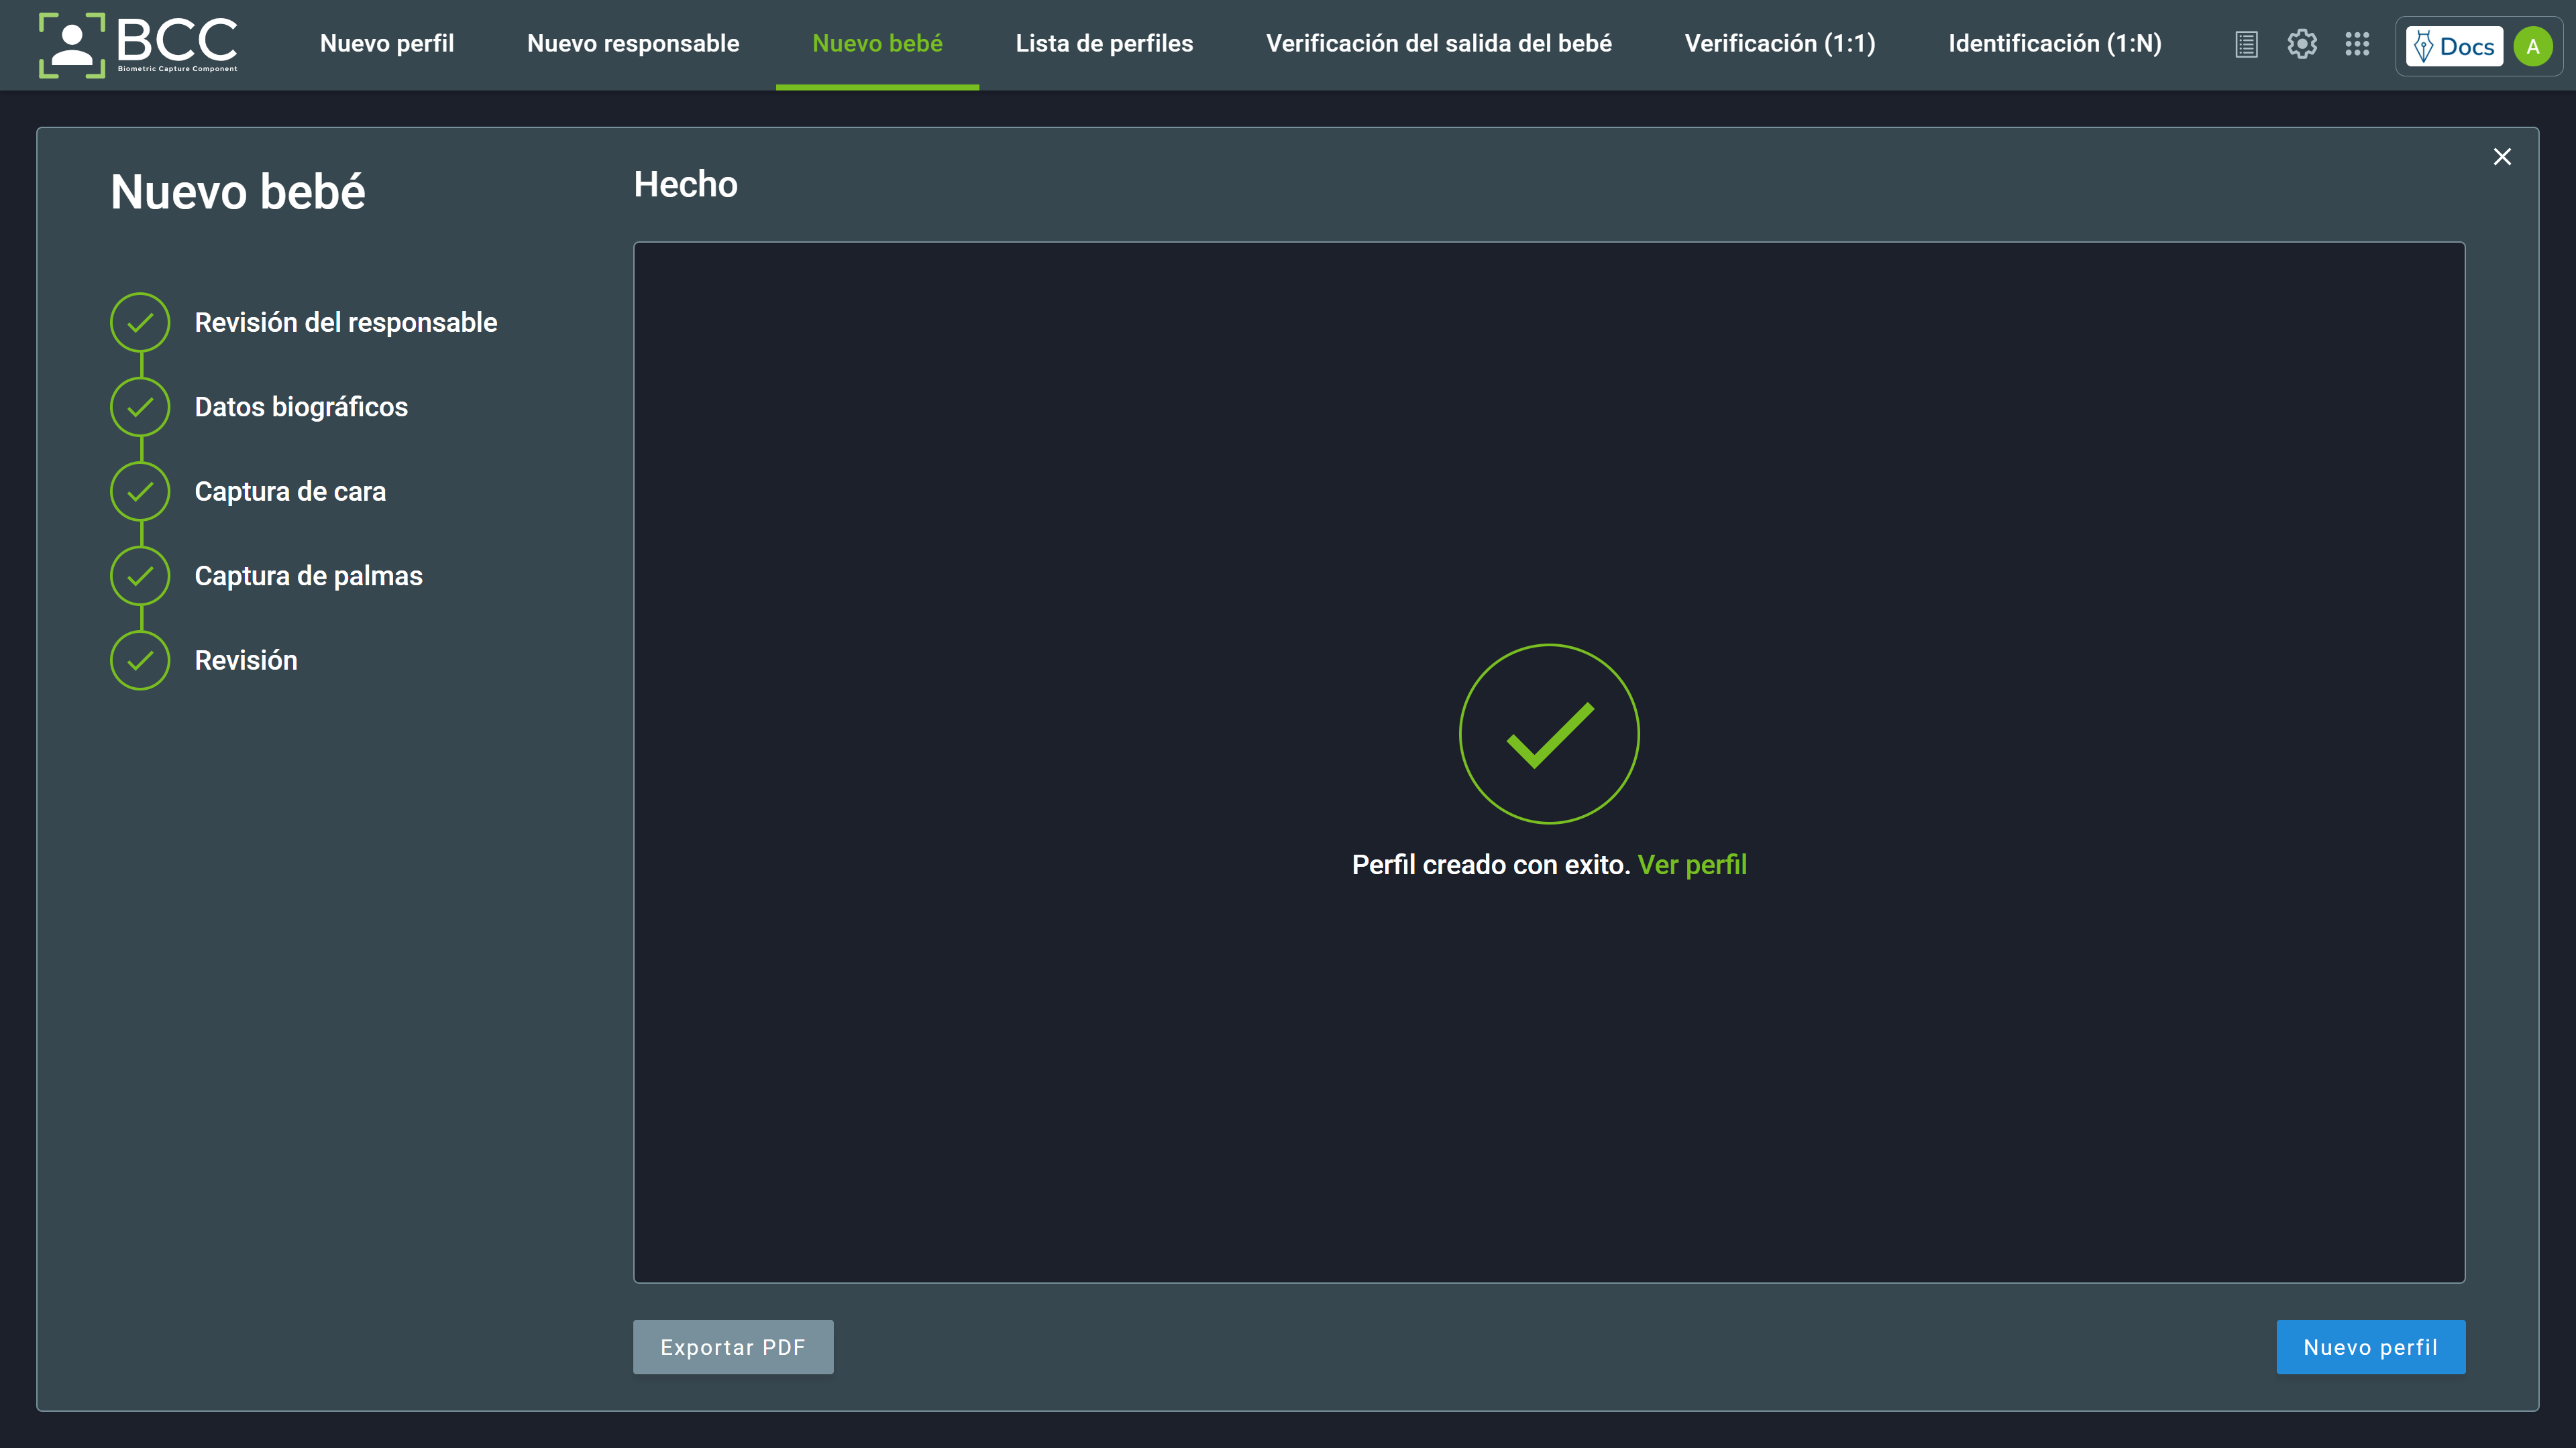Screen dimensions: 2576x1448
Task: Open Lista de perfiles tab
Action: (1104, 44)
